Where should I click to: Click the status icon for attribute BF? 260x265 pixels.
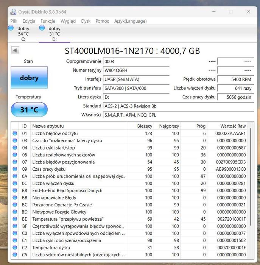pos(15,226)
